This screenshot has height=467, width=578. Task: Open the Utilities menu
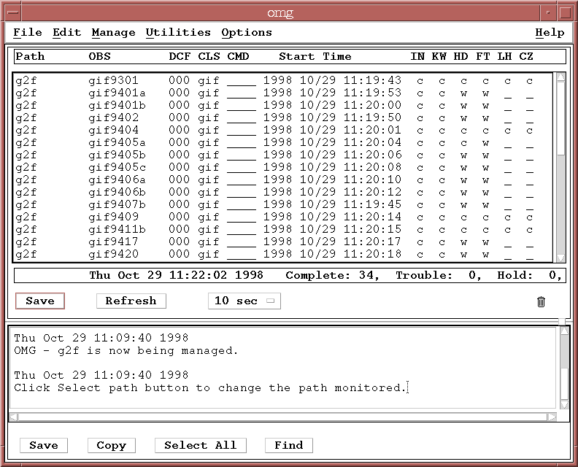pos(178,33)
